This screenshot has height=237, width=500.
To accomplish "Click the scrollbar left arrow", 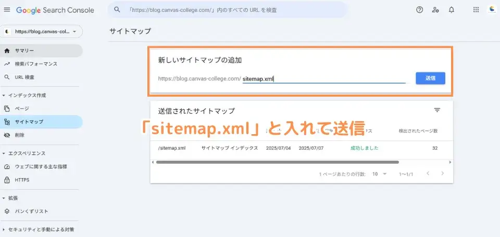I will tap(153, 162).
